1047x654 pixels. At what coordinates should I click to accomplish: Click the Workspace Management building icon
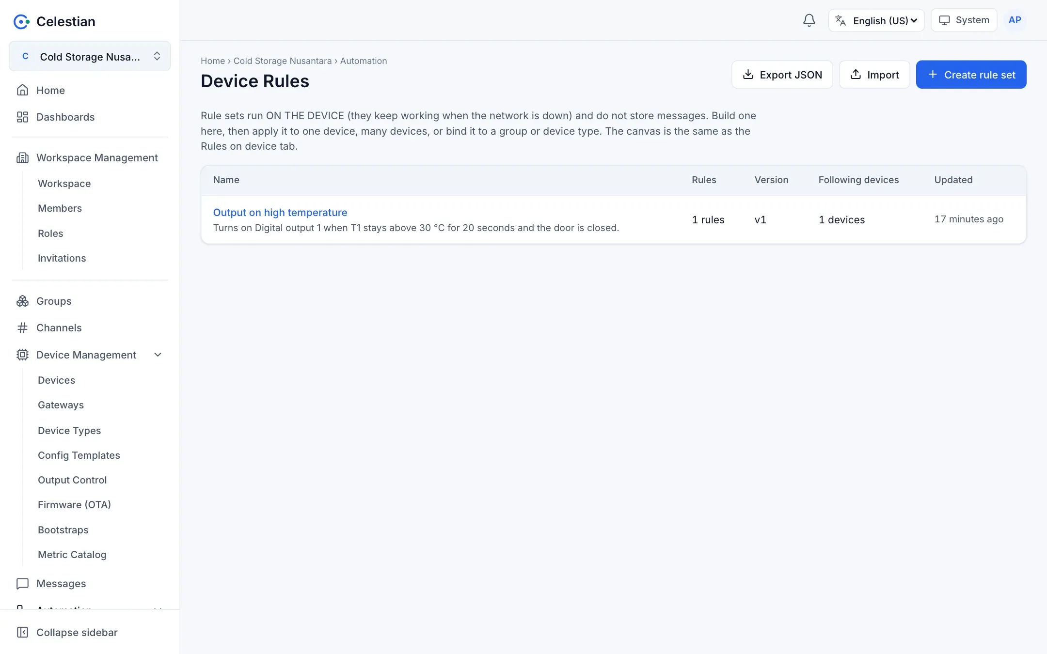coord(22,157)
